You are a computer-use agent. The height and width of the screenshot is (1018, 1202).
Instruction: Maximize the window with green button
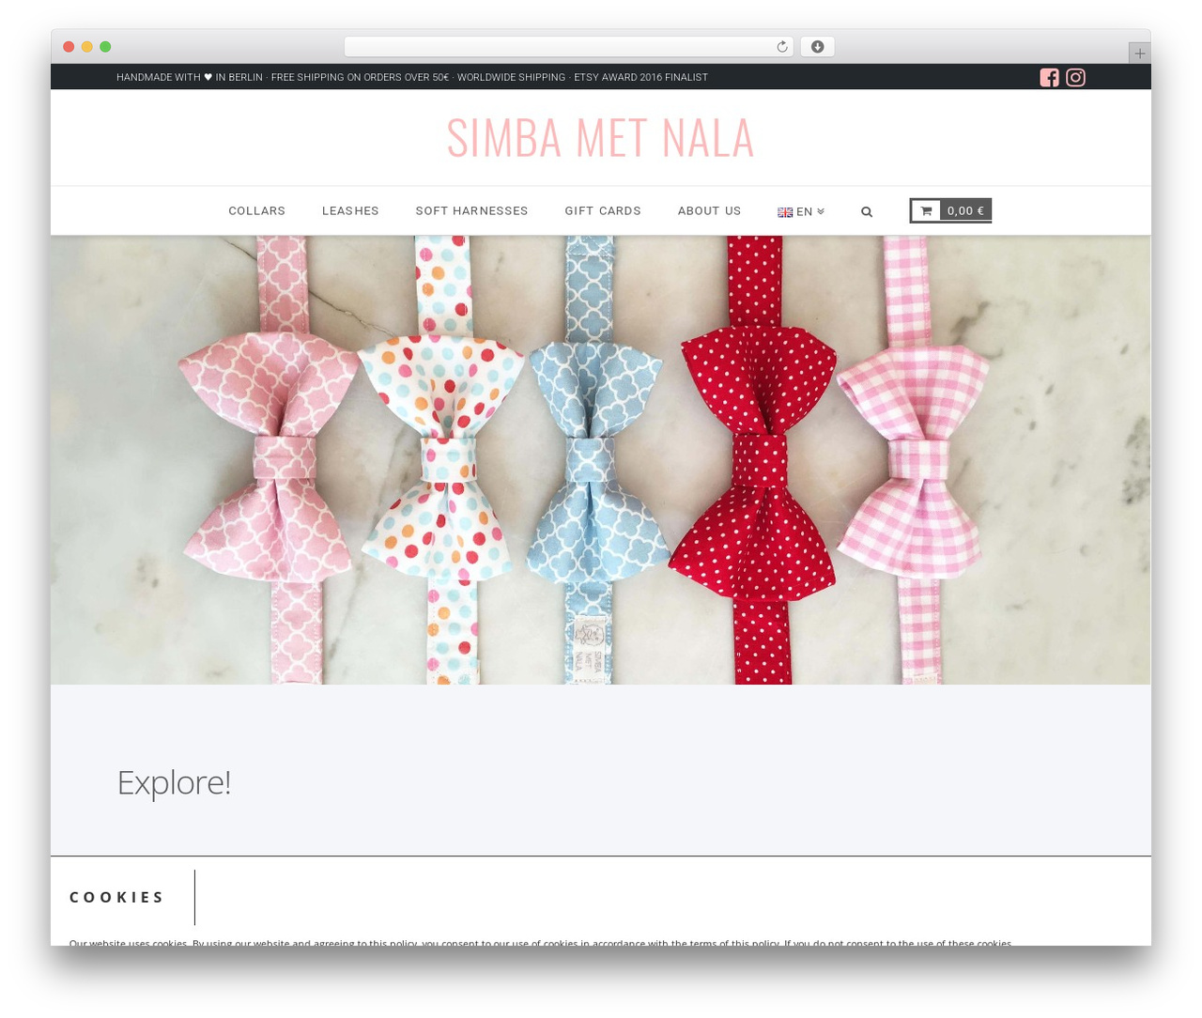105,47
